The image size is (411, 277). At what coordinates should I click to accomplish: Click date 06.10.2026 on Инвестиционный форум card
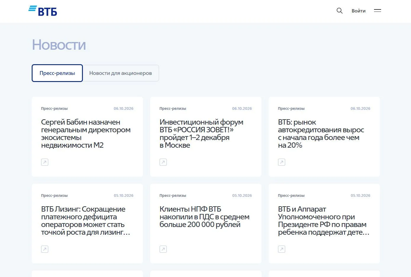pyautogui.click(x=242, y=109)
